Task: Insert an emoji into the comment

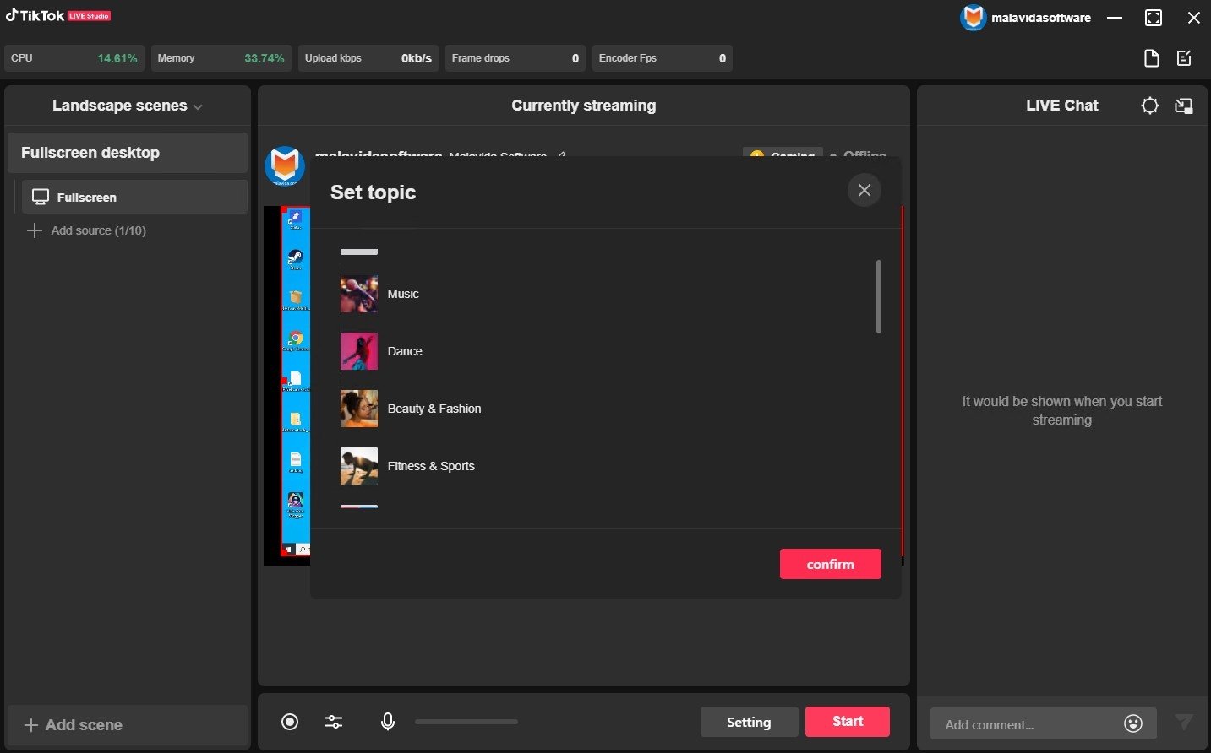Action: (x=1132, y=723)
